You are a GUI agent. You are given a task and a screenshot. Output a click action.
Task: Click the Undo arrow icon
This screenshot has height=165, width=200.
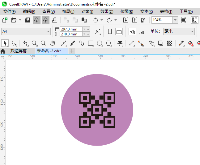coord(96,20)
